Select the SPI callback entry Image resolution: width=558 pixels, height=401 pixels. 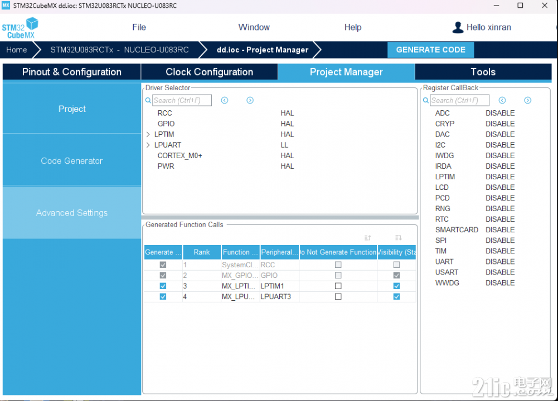(x=440, y=241)
